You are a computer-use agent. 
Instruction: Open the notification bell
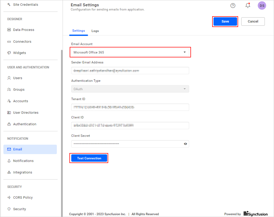pos(248,6)
